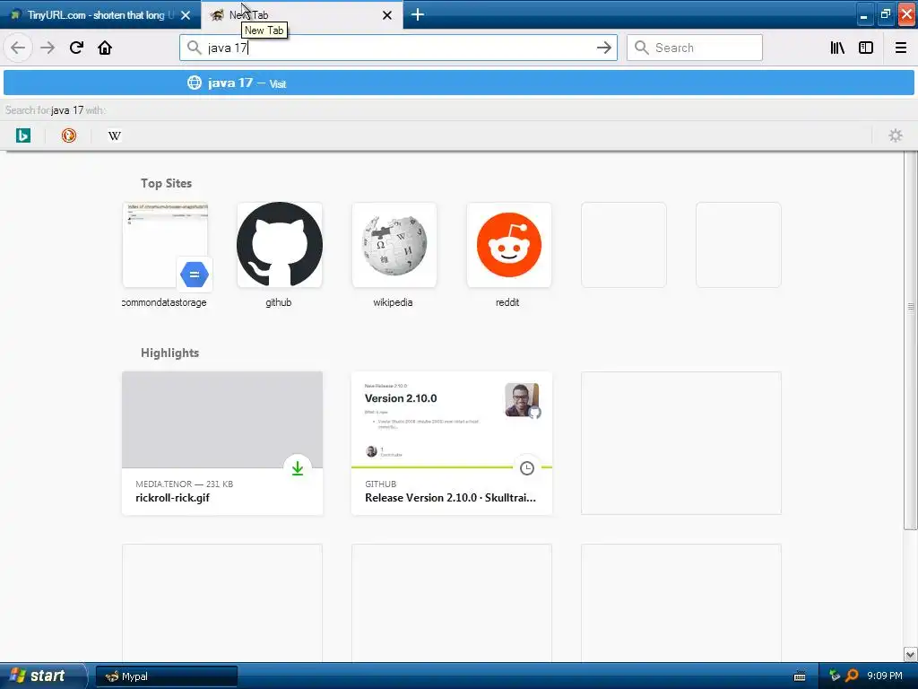
Task: Select the New Tab tab
Action: click(x=301, y=14)
